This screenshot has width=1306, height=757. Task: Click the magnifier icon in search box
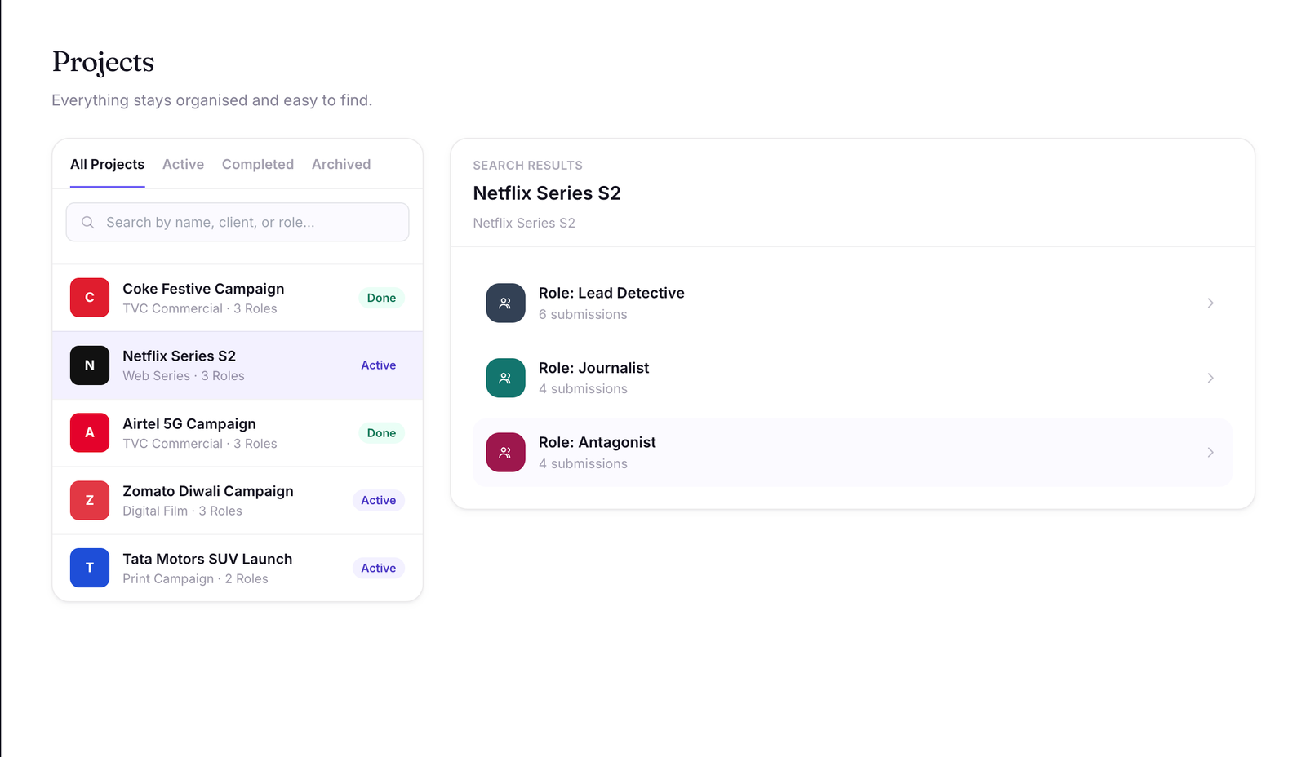pos(87,222)
